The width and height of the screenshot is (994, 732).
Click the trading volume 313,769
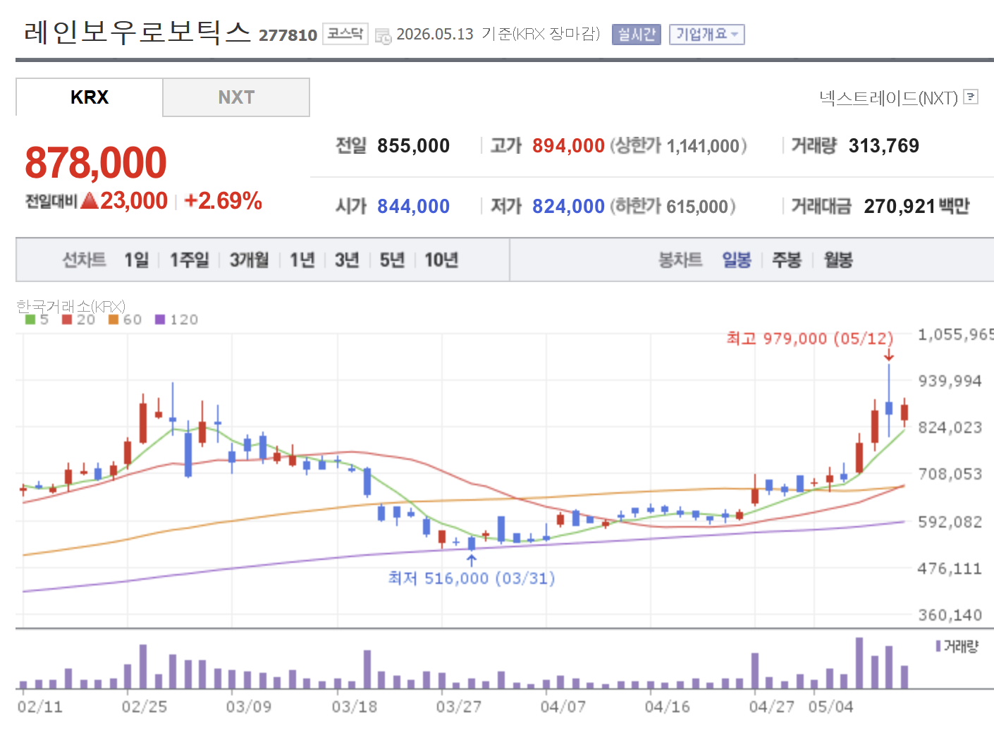pos(884,146)
